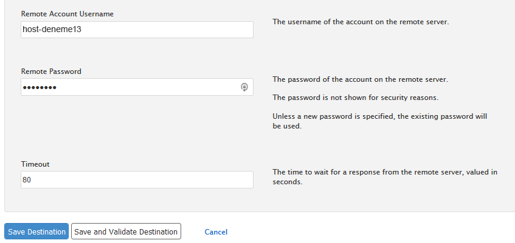Click the Remote Password label

point(51,72)
